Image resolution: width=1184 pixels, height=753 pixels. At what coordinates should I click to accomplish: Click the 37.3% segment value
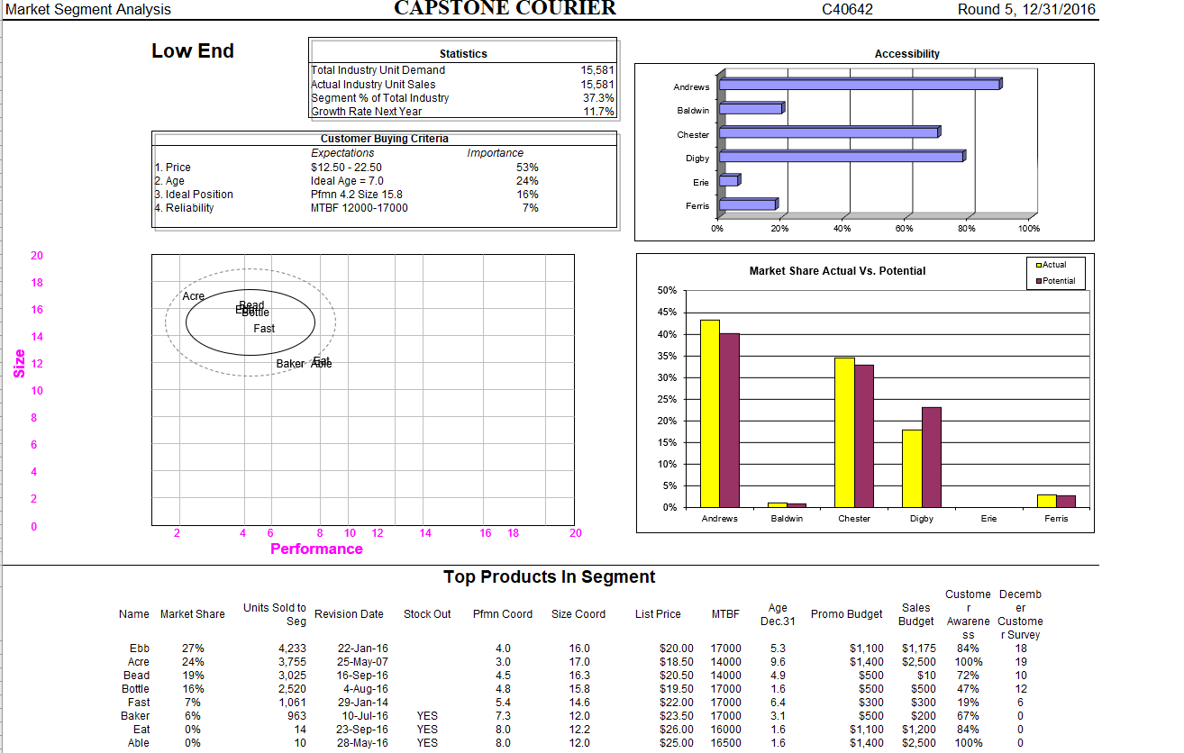[598, 97]
